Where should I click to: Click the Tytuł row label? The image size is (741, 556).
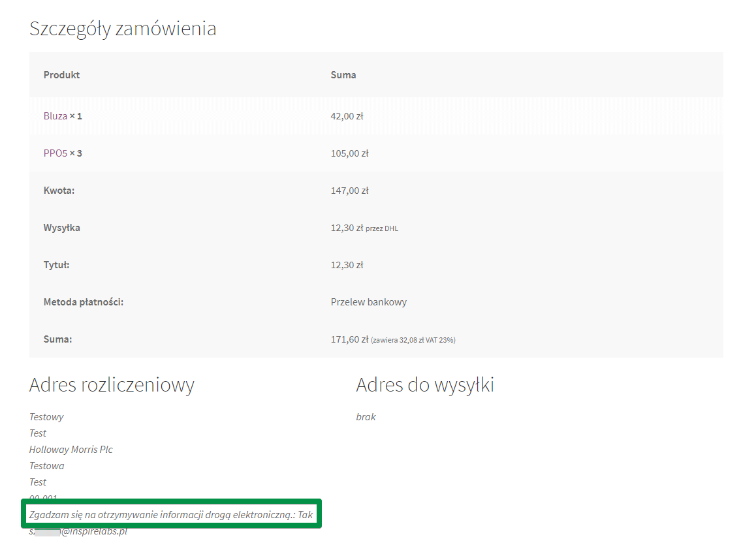(x=56, y=265)
